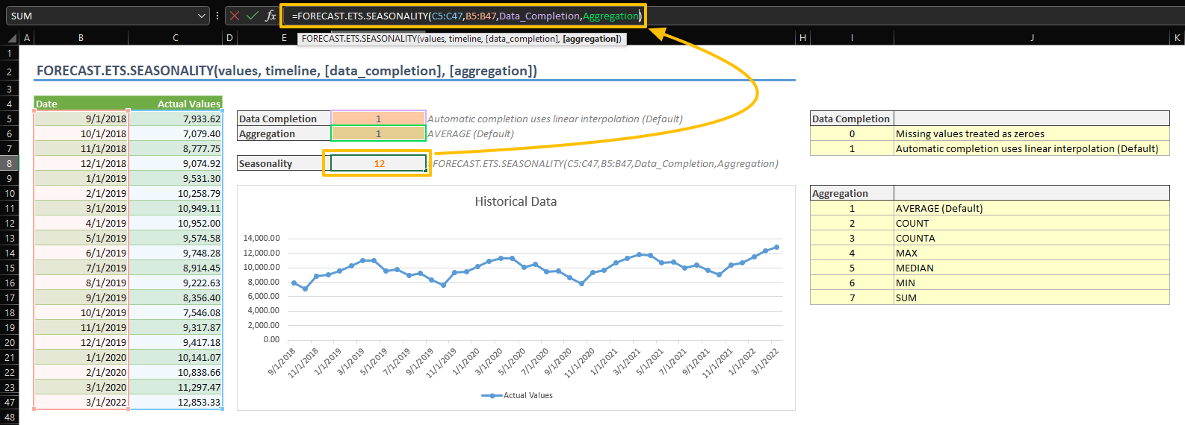
Task: Click the function name in the formula tooltip
Action: (359, 39)
